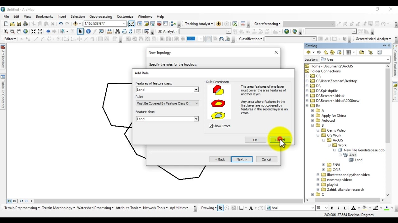Image resolution: width=398 pixels, height=223 pixels.
Task: Click Cancel in New Topology wizard
Action: [x=266, y=160]
